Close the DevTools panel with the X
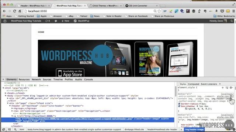The height and width of the screenshot is (132, 236). tap(3, 80)
